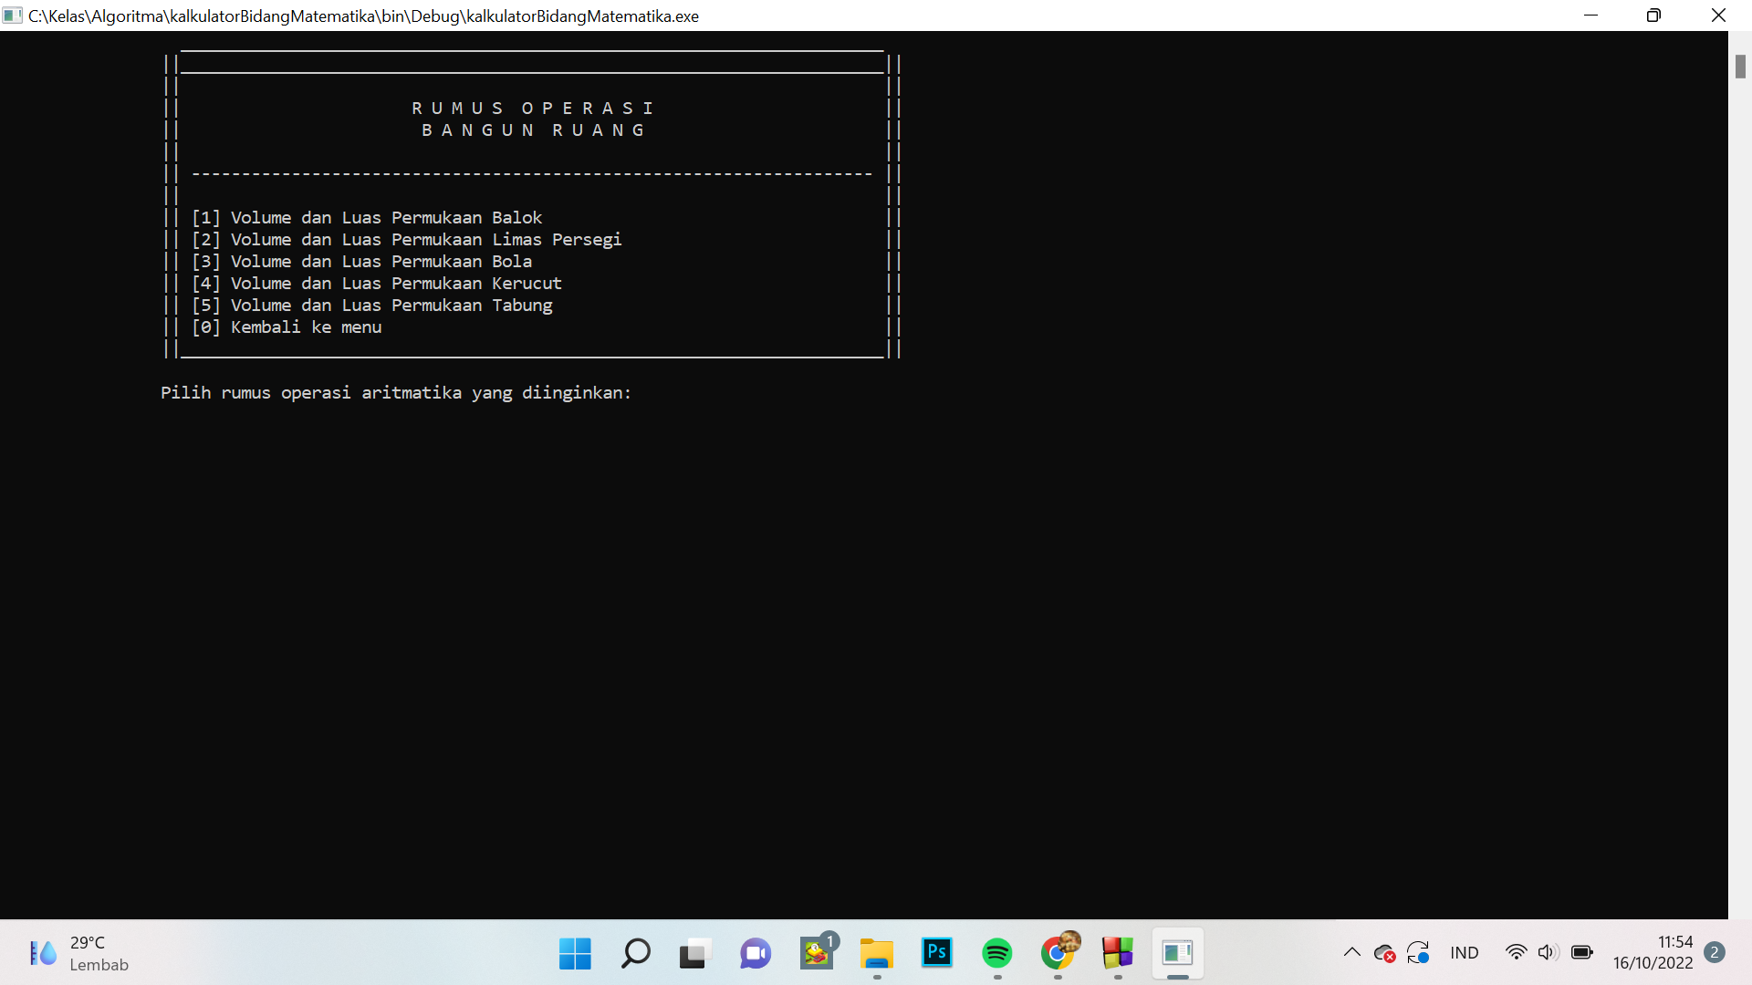This screenshot has height=985, width=1752.
Task: Open the notification count badge
Action: pos(1715,952)
